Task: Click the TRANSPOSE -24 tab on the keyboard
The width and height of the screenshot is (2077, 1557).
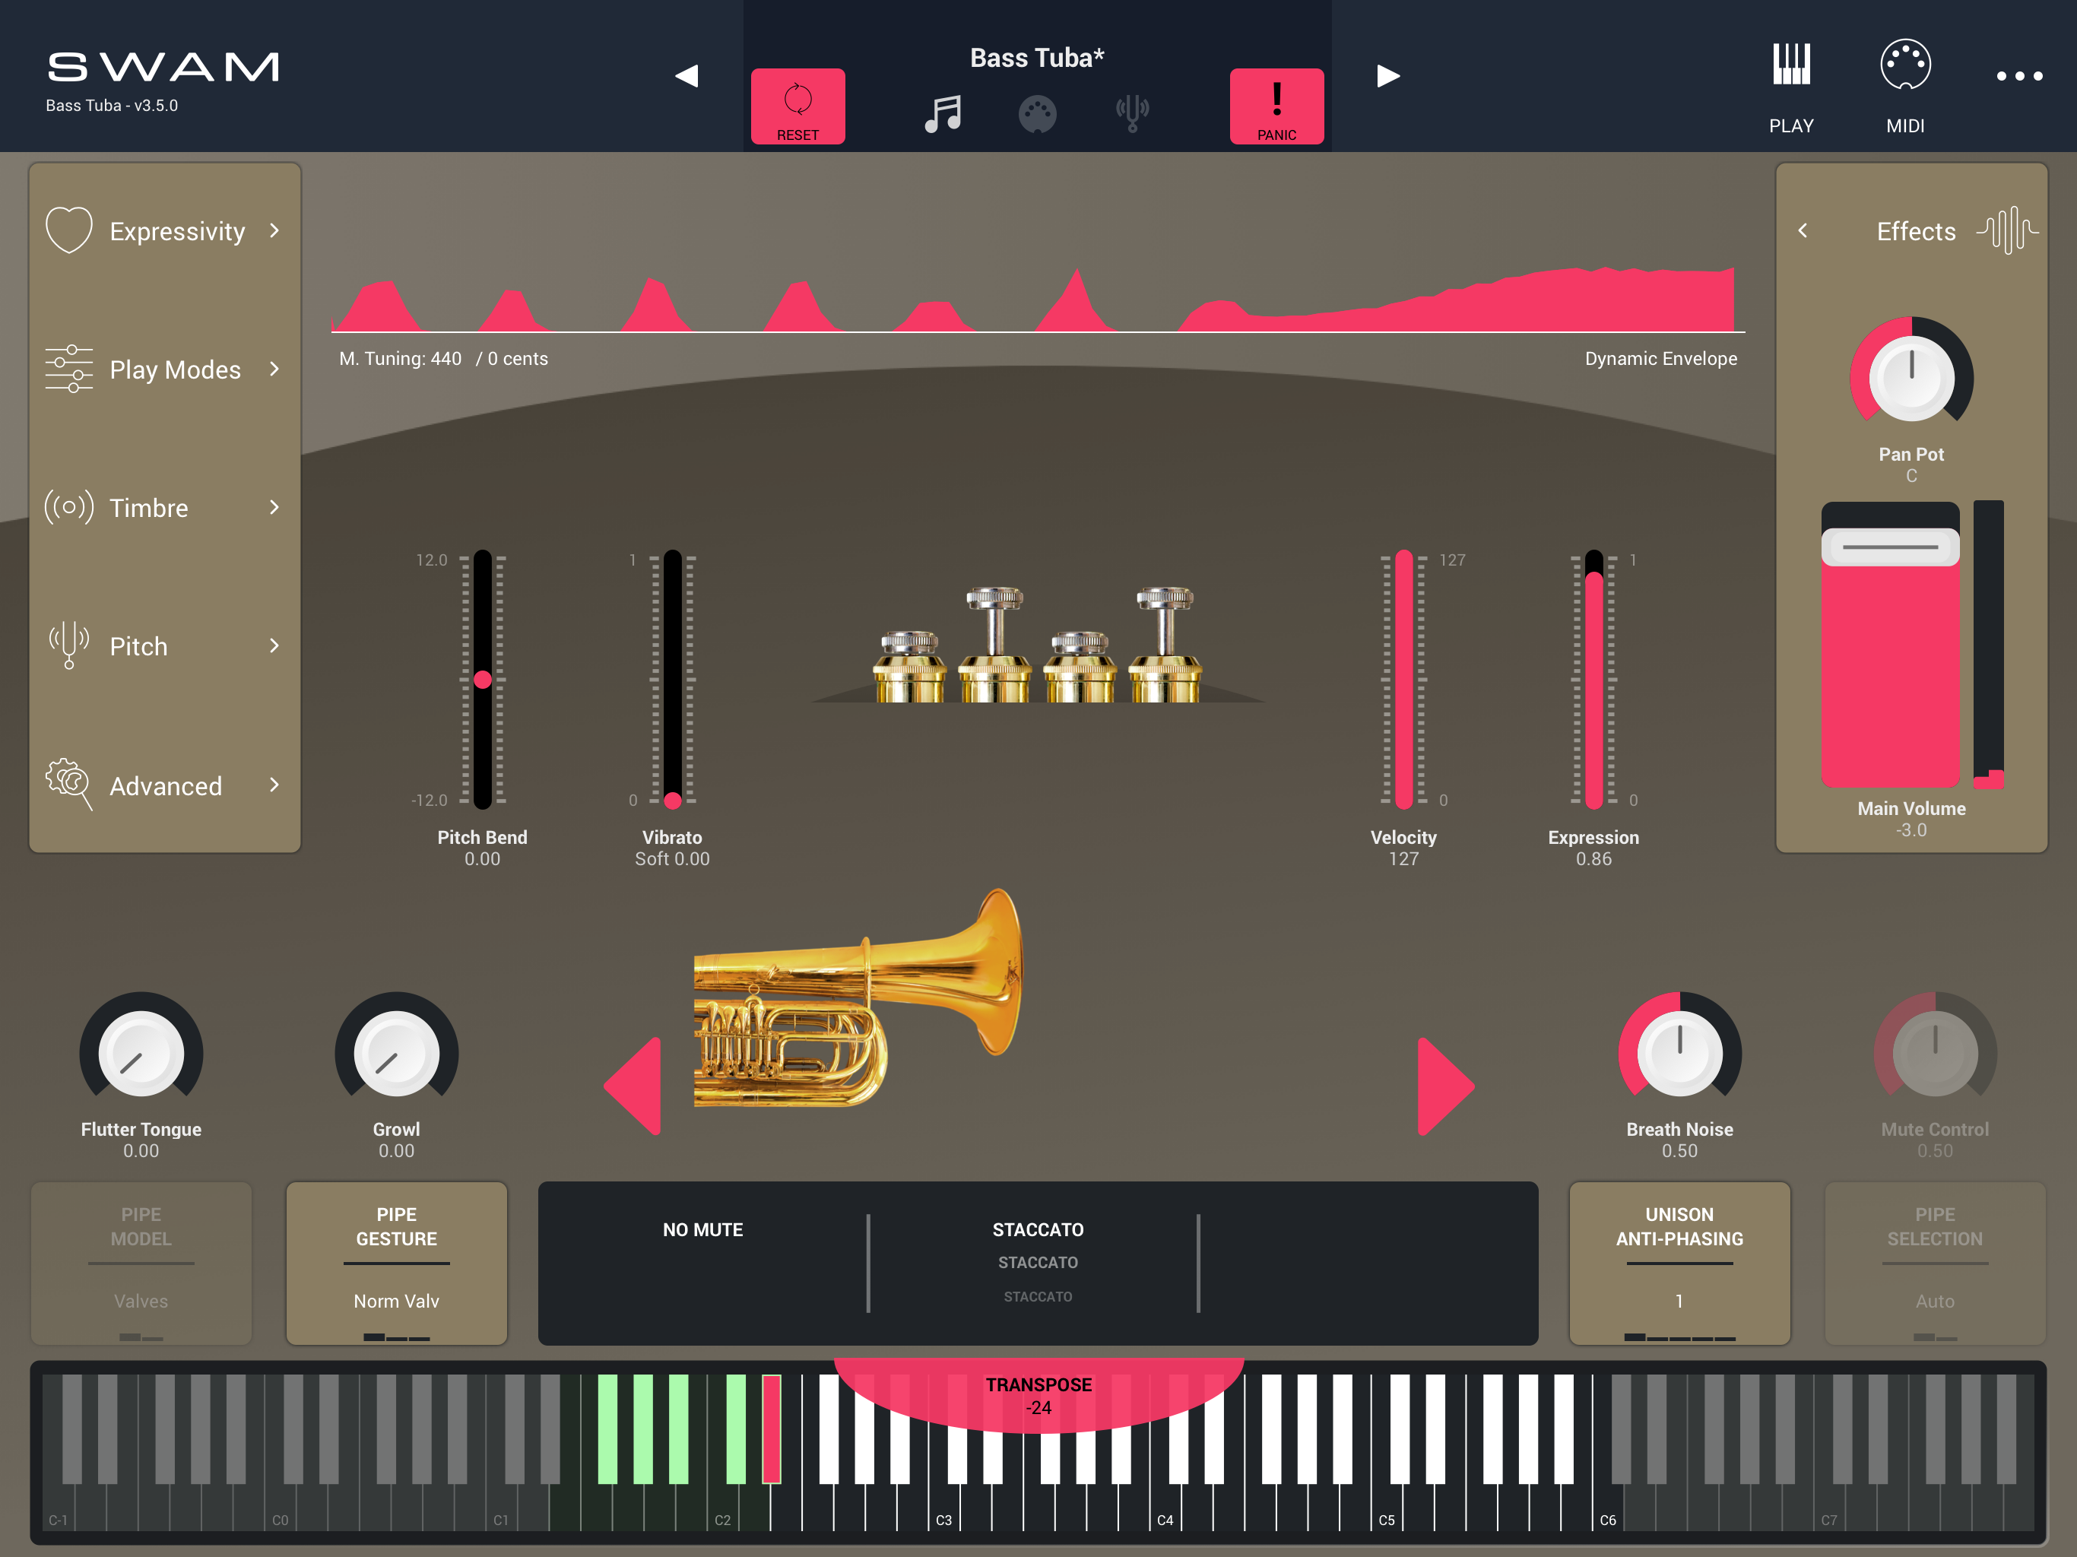Action: click(x=1038, y=1396)
